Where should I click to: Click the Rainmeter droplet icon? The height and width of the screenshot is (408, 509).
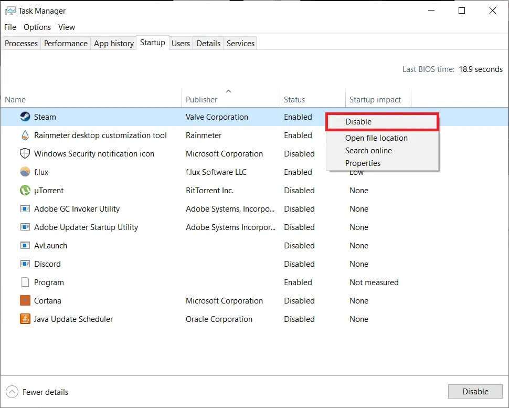tap(25, 135)
